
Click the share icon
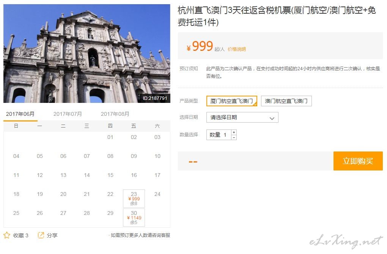(x=41, y=235)
